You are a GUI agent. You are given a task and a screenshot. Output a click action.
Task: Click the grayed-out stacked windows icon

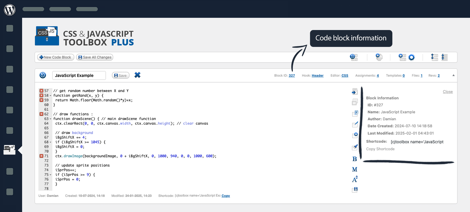[355, 102]
